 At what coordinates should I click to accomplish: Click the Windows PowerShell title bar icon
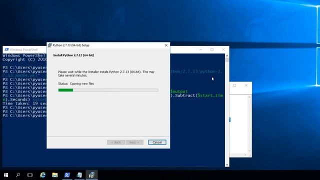pos(6,49)
